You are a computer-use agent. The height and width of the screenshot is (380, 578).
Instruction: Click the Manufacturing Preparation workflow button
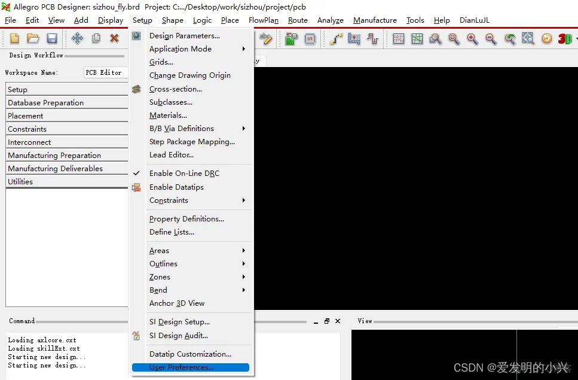[67, 156]
